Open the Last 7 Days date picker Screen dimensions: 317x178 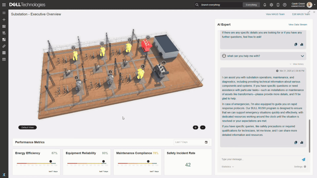[191, 142]
